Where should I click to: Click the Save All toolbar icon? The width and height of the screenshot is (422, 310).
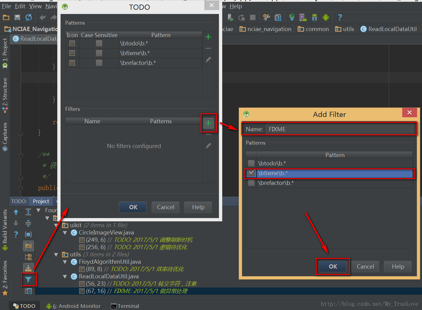click(17, 17)
